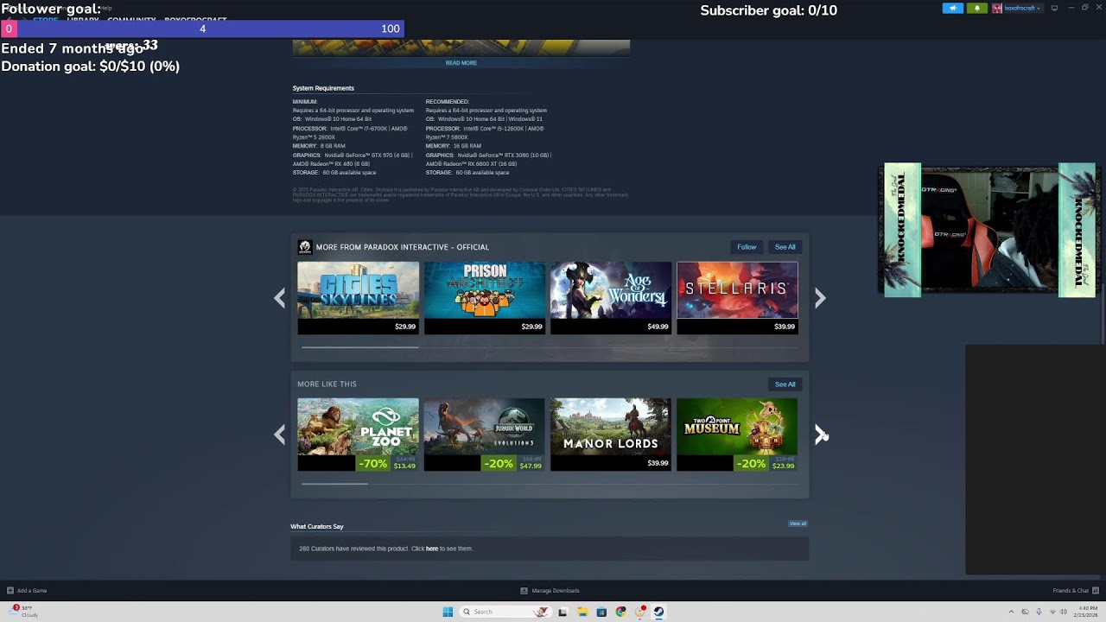Show previous Paradox Interactive games arrow

pos(279,298)
